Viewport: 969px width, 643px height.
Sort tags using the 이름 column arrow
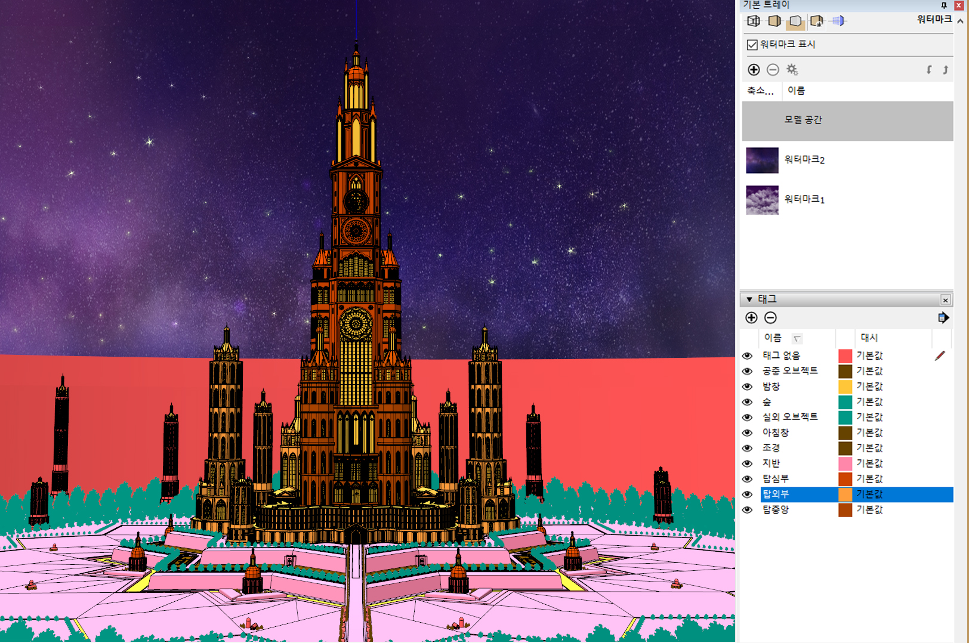coord(797,339)
